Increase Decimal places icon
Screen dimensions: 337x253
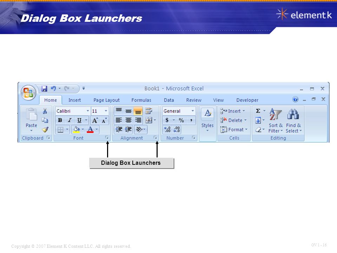pyautogui.click(x=167, y=129)
